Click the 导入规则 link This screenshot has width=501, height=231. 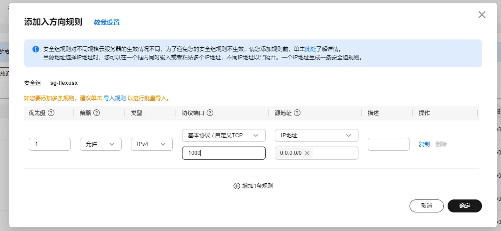pos(115,98)
